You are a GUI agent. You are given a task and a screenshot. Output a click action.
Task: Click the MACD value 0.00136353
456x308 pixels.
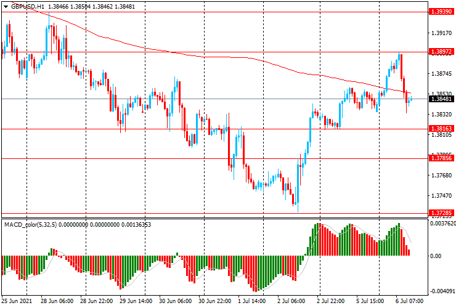[136, 224]
